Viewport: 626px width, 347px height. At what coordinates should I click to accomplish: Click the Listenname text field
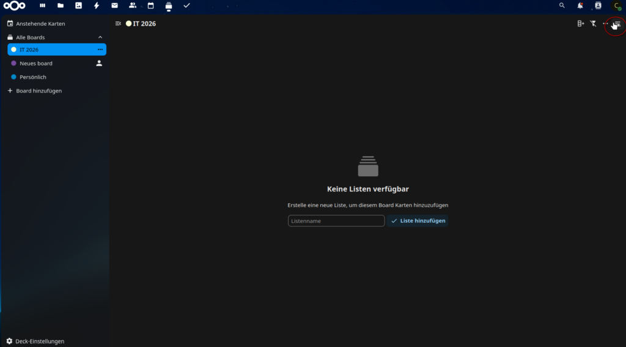click(x=336, y=221)
